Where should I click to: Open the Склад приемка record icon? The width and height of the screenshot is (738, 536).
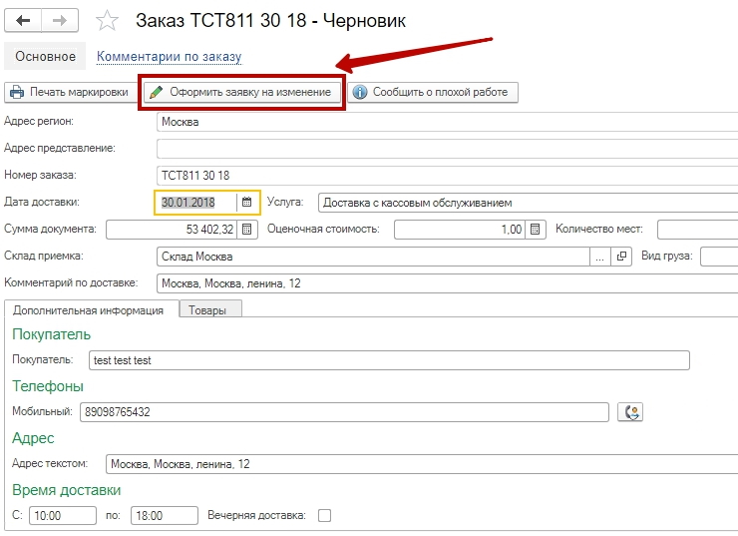click(x=621, y=257)
